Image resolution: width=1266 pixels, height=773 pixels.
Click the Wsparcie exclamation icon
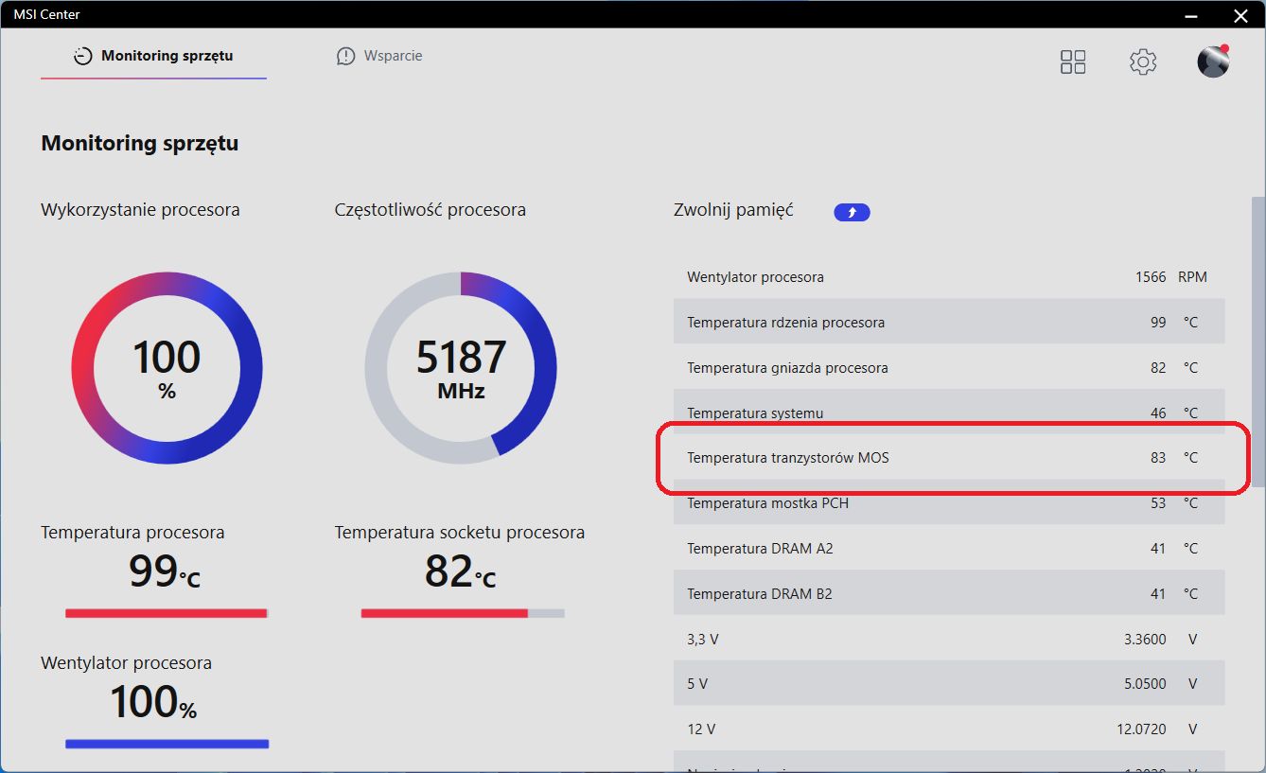(x=345, y=56)
